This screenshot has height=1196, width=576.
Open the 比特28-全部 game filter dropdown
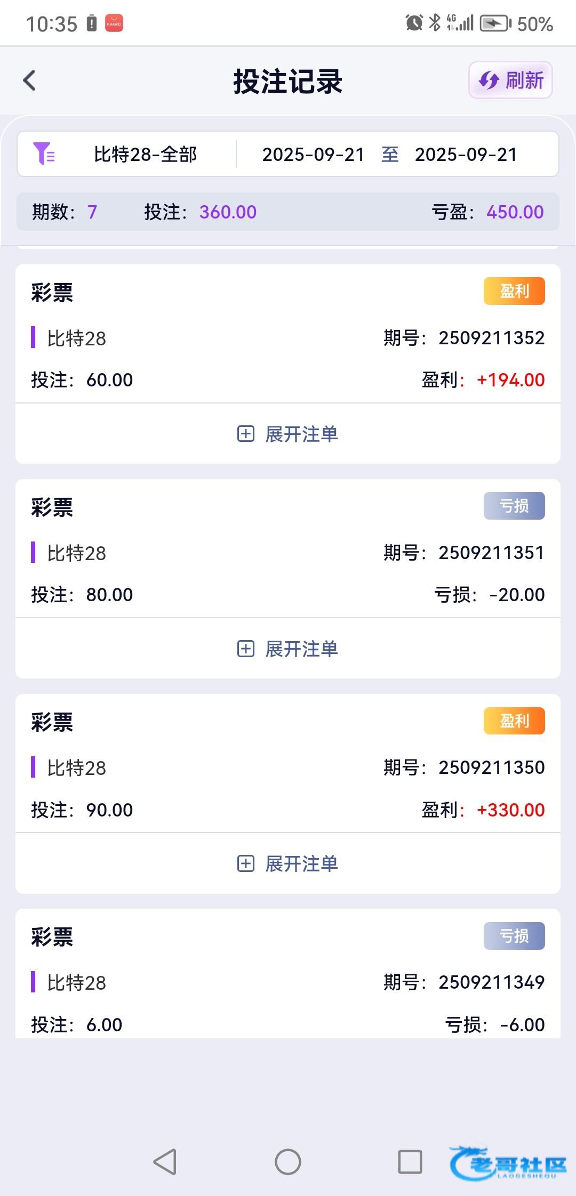(x=145, y=155)
